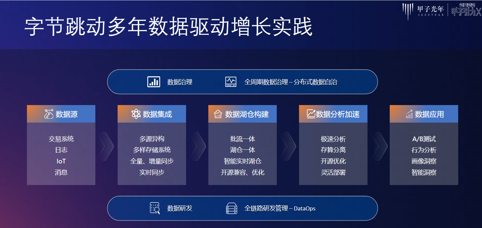The image size is (482, 228).
Task: Click the A/B测试 item under 数据应用
Action: (x=424, y=139)
